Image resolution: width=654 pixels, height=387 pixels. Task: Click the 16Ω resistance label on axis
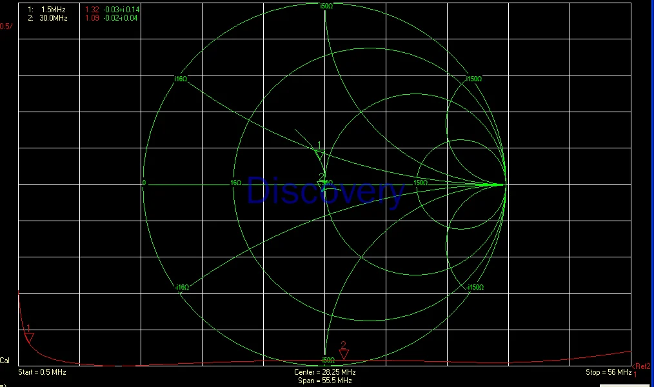click(235, 183)
